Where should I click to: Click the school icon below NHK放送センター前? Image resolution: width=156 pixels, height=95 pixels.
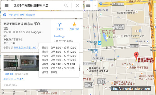136,31
